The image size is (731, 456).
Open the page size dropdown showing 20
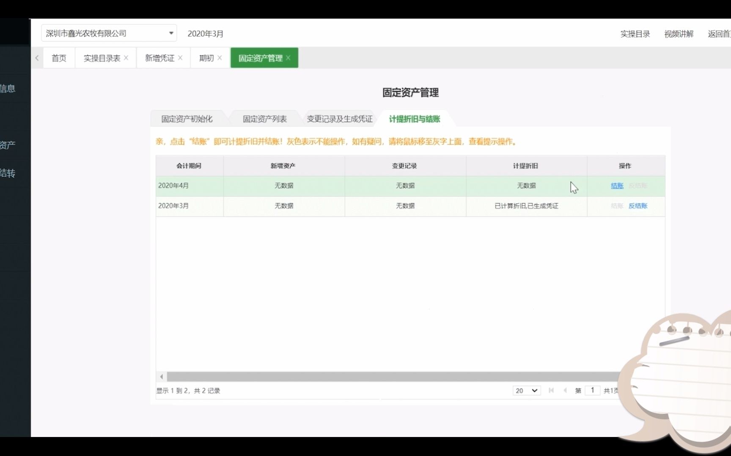(526, 391)
